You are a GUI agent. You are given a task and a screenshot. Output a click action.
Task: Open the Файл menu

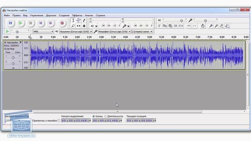[x=7, y=15]
